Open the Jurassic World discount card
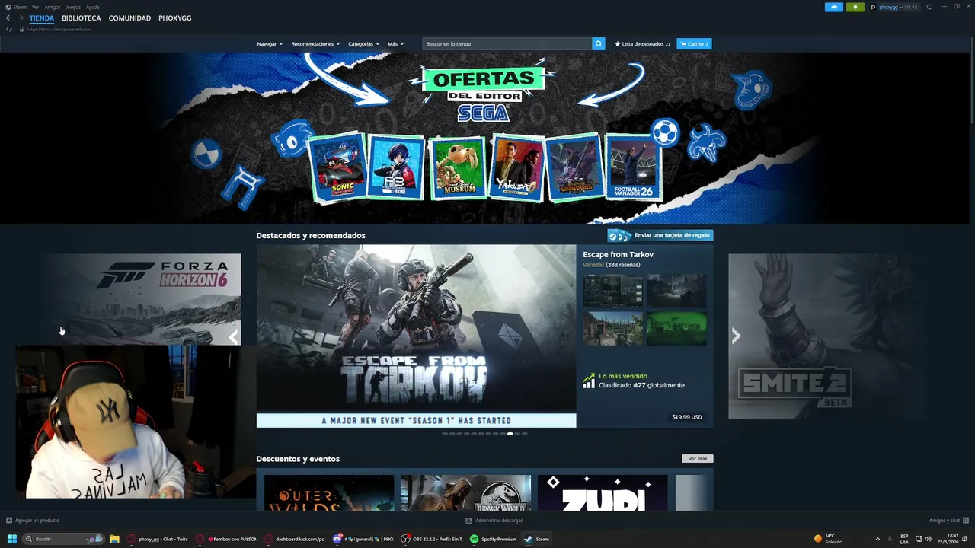Image resolution: width=975 pixels, height=548 pixels. (465, 493)
